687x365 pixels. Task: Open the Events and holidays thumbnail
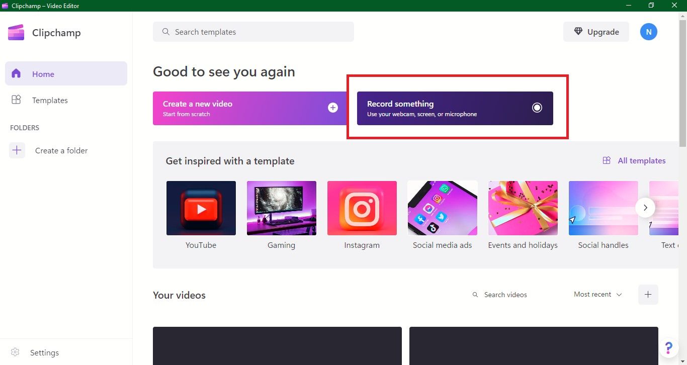[x=523, y=208]
